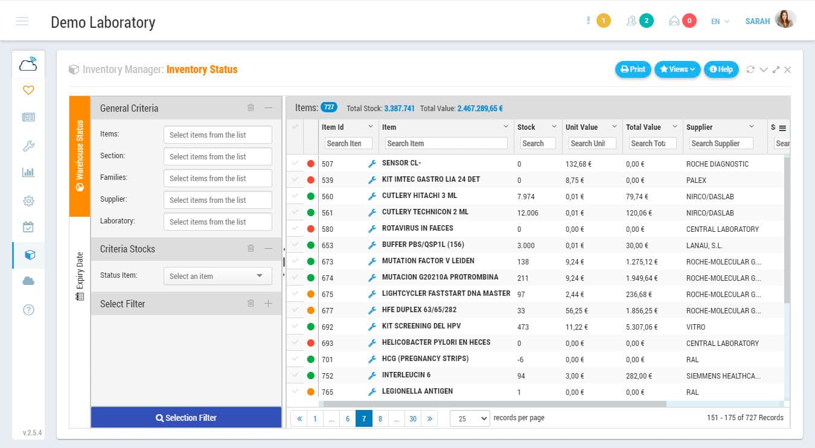This screenshot has height=448, width=815.
Task: Switch to Expiry Date tab
Action: pyautogui.click(x=80, y=277)
